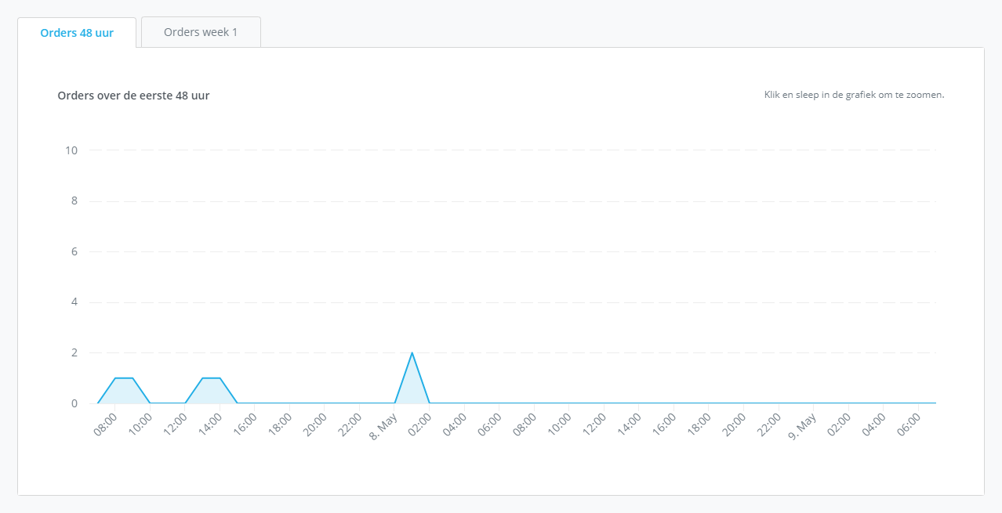
Task: Click the 18:00 label on first day
Action: pyautogui.click(x=278, y=424)
